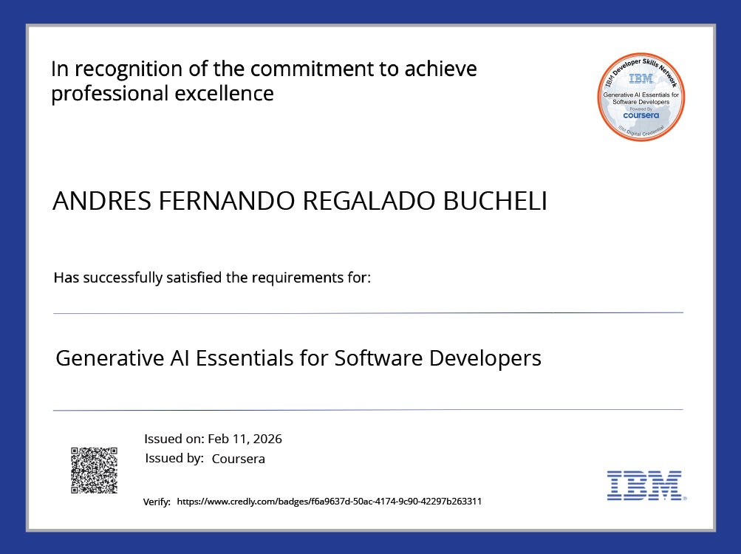Click the course title Generative AI Essentials for Software Developers
741x554 pixels.
pyautogui.click(x=298, y=358)
